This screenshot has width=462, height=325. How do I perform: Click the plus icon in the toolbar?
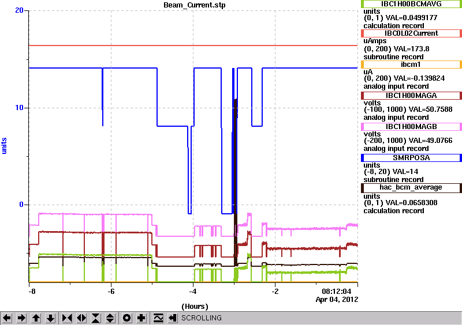[x=141, y=318]
